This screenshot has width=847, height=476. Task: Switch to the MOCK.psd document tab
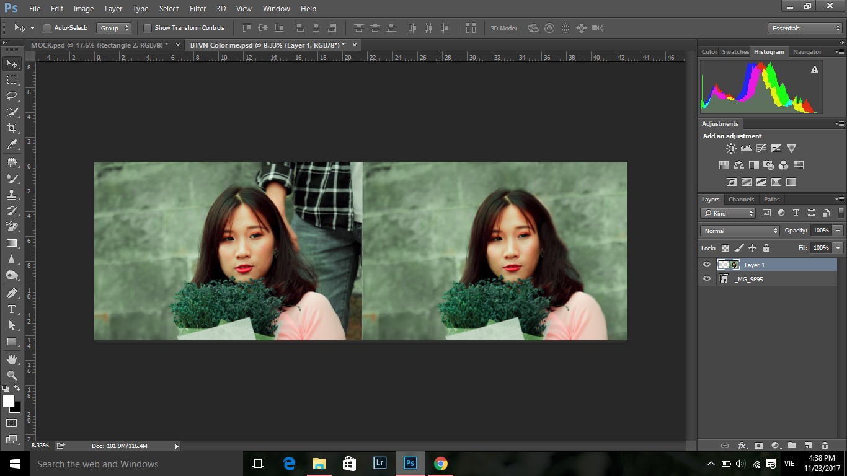(x=99, y=45)
